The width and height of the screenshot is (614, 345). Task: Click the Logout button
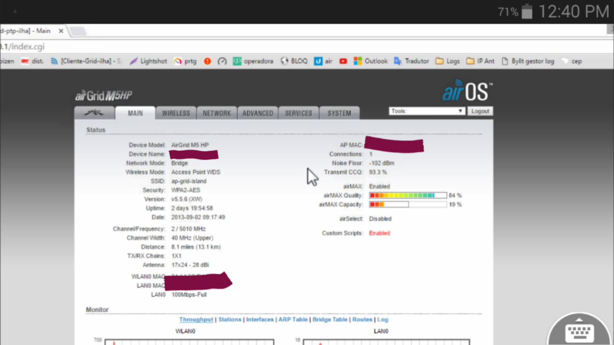(x=480, y=111)
